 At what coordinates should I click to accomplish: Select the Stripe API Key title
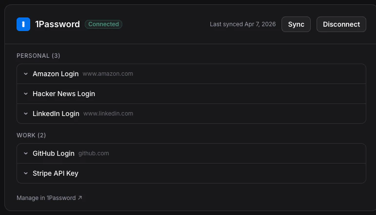click(56, 173)
